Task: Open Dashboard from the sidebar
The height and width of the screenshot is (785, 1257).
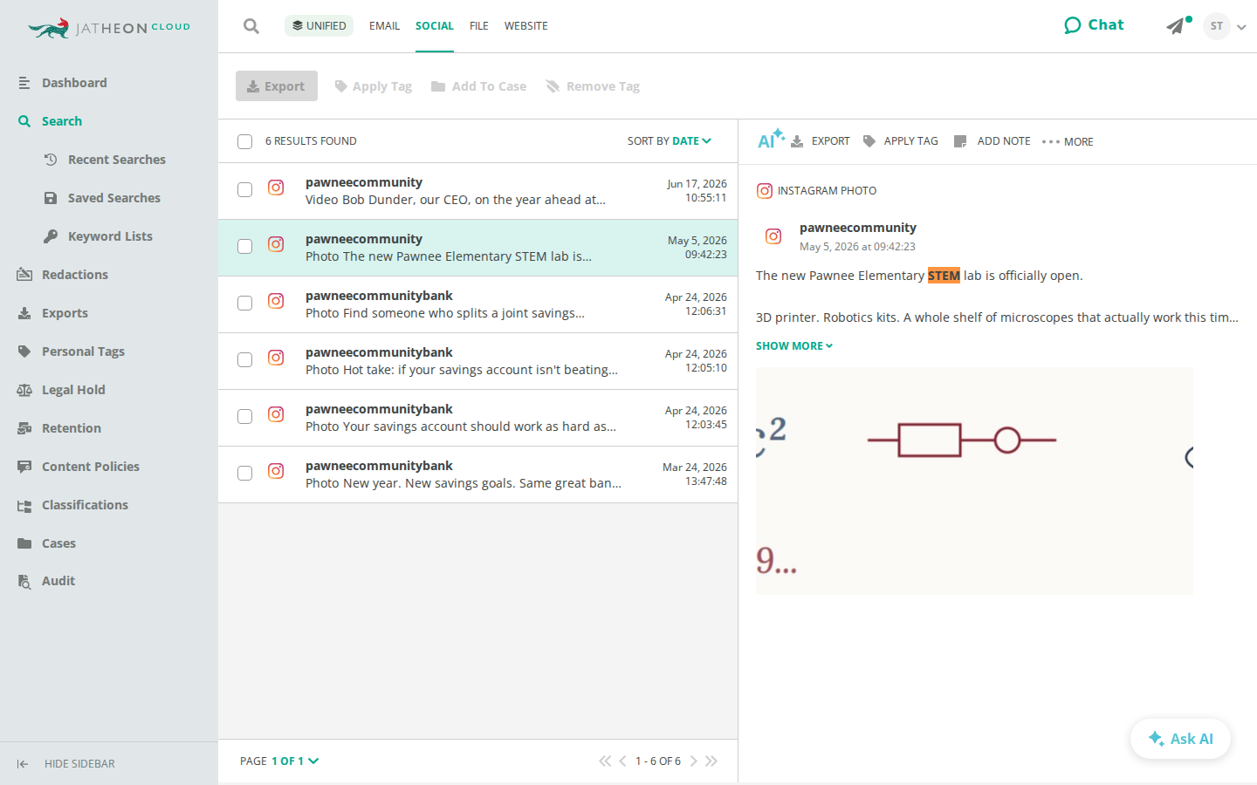Action: pos(74,83)
